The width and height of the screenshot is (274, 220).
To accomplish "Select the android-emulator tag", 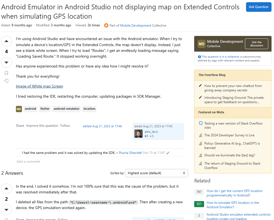I will [x=66, y=109].
